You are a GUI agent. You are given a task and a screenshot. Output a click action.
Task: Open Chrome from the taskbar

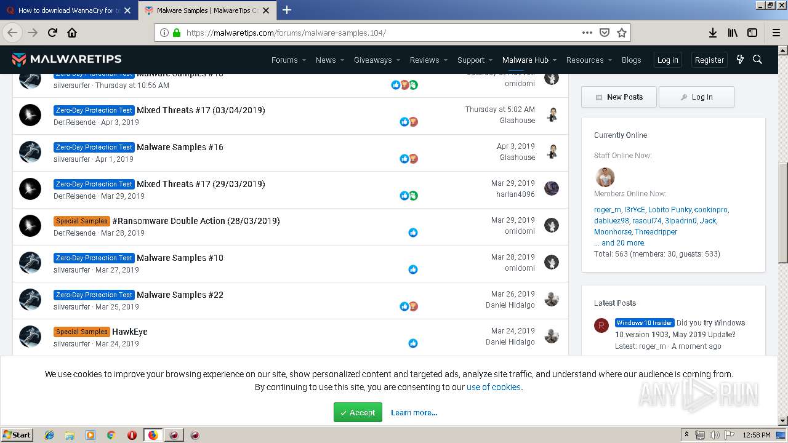click(111, 435)
